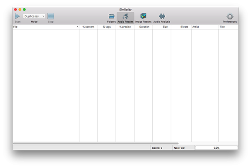Click the Duration column header
The image size is (251, 168).
click(x=143, y=27)
